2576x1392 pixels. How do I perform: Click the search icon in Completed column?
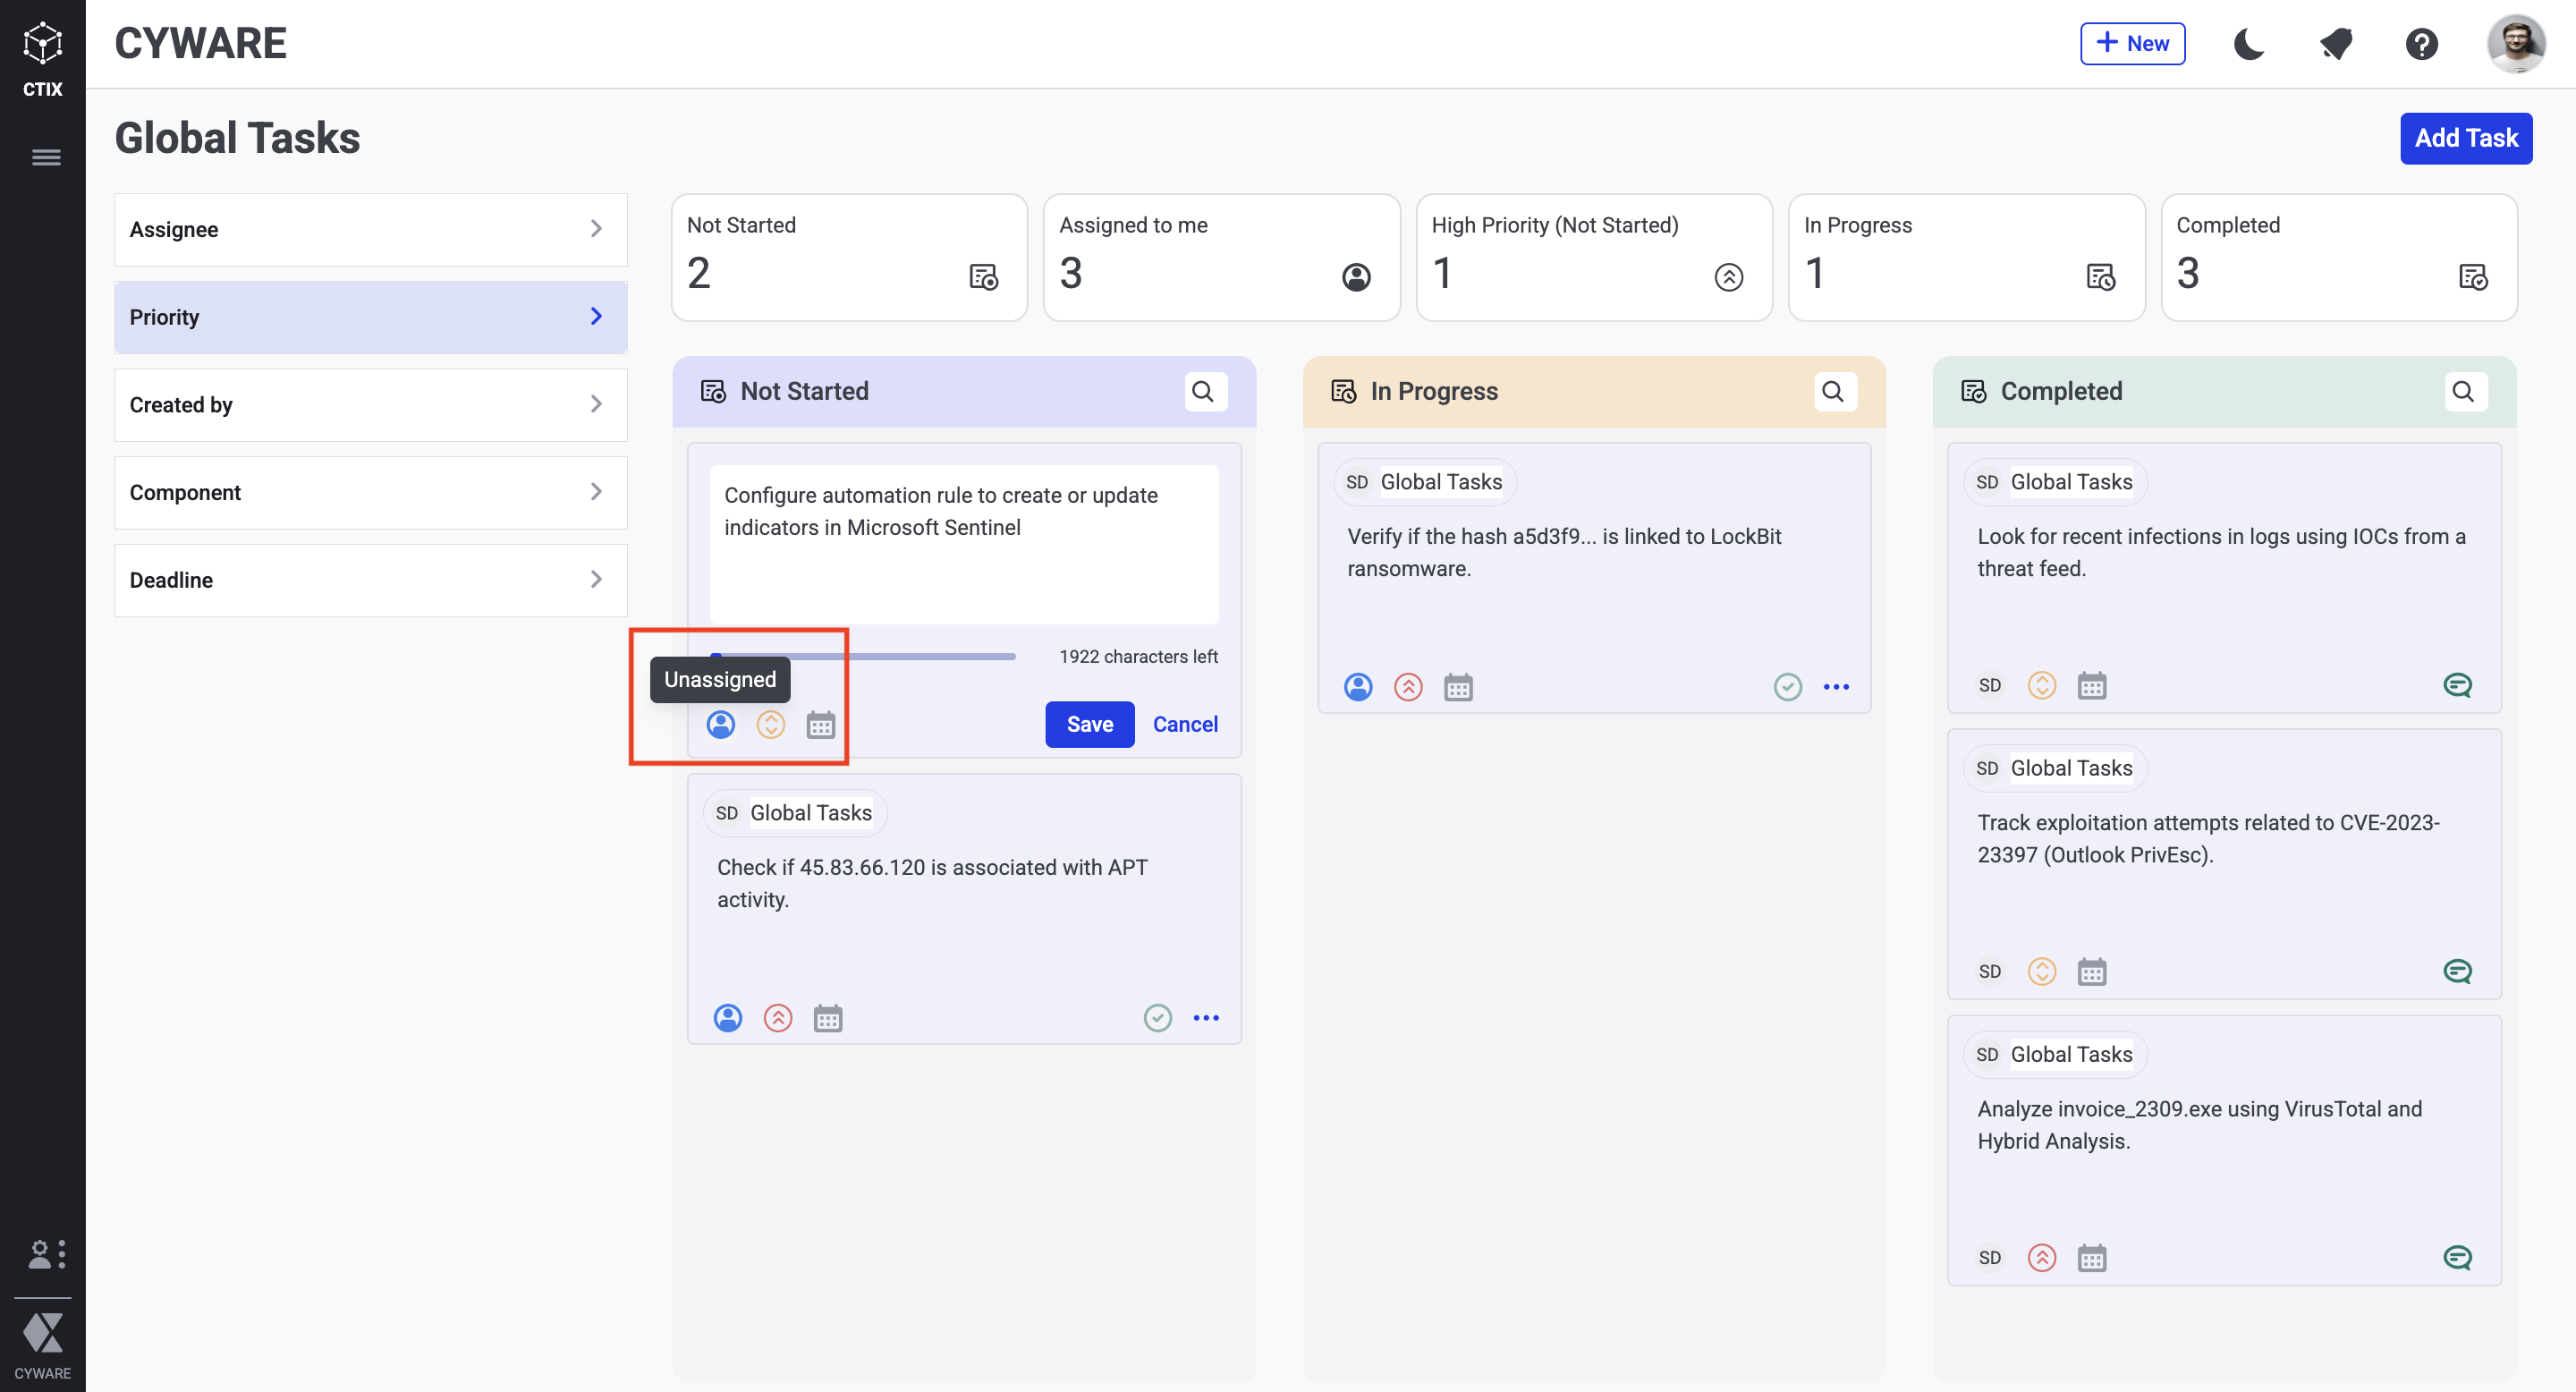click(2463, 391)
